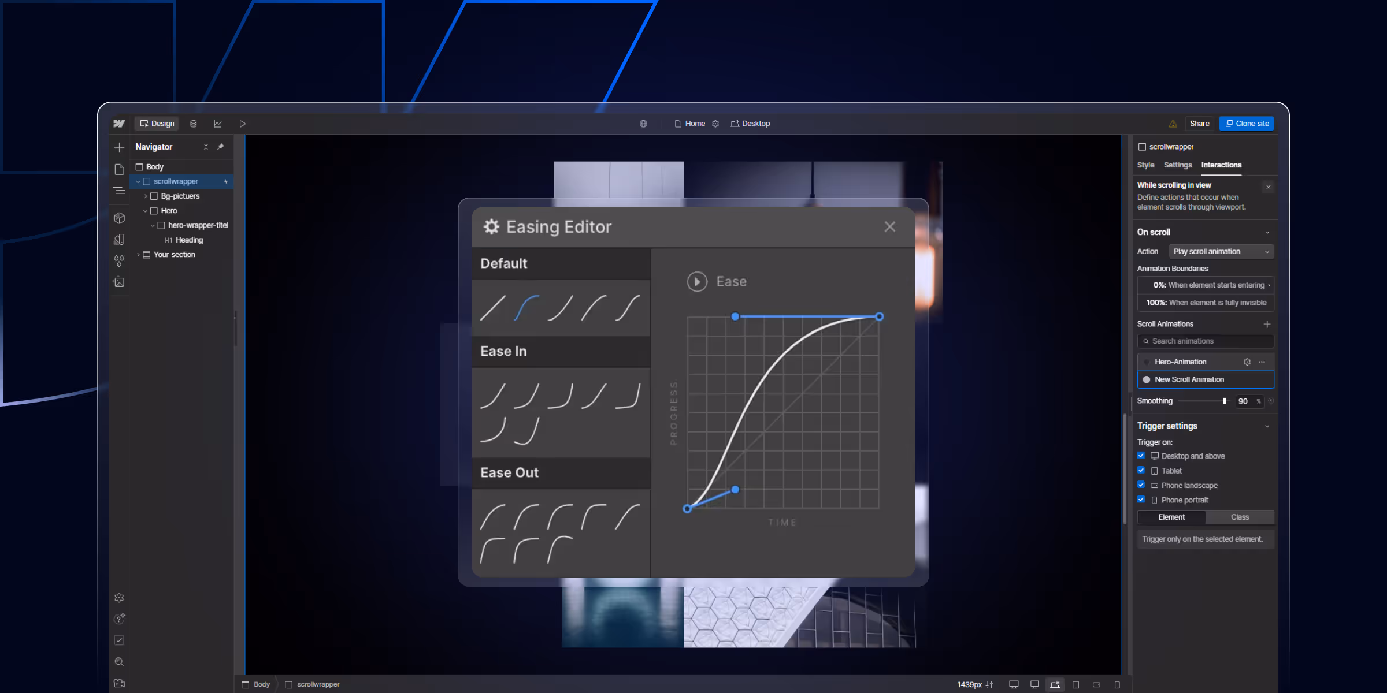Viewport: 1387px width, 693px height.
Task: Switch to Design mode in the top bar
Action: pyautogui.click(x=157, y=124)
